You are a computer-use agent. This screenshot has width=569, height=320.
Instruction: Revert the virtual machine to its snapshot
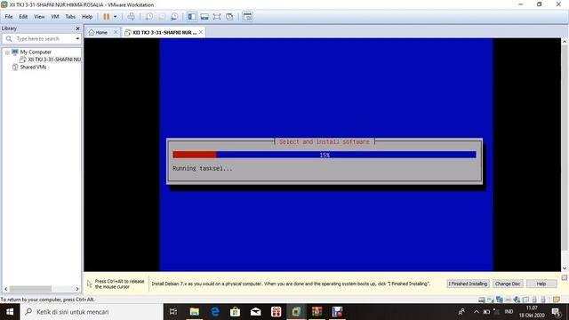162,17
